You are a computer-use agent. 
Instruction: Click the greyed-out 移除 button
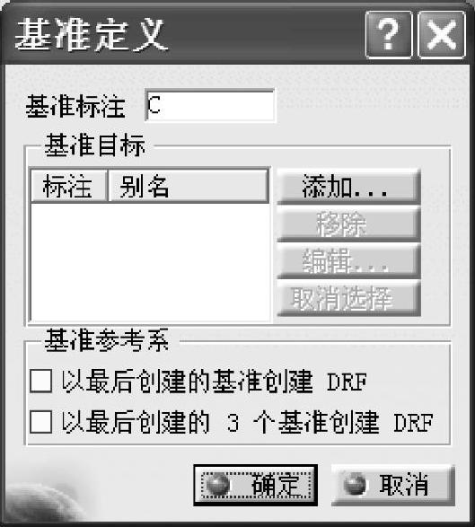[349, 224]
